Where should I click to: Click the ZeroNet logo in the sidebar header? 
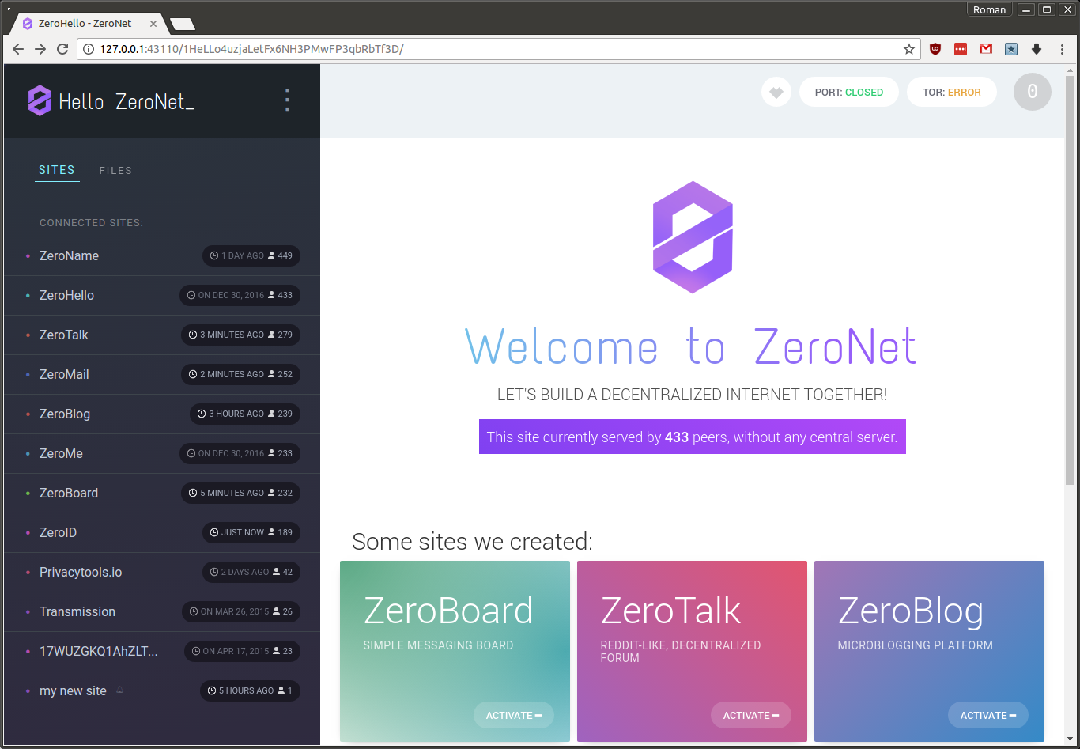[40, 100]
